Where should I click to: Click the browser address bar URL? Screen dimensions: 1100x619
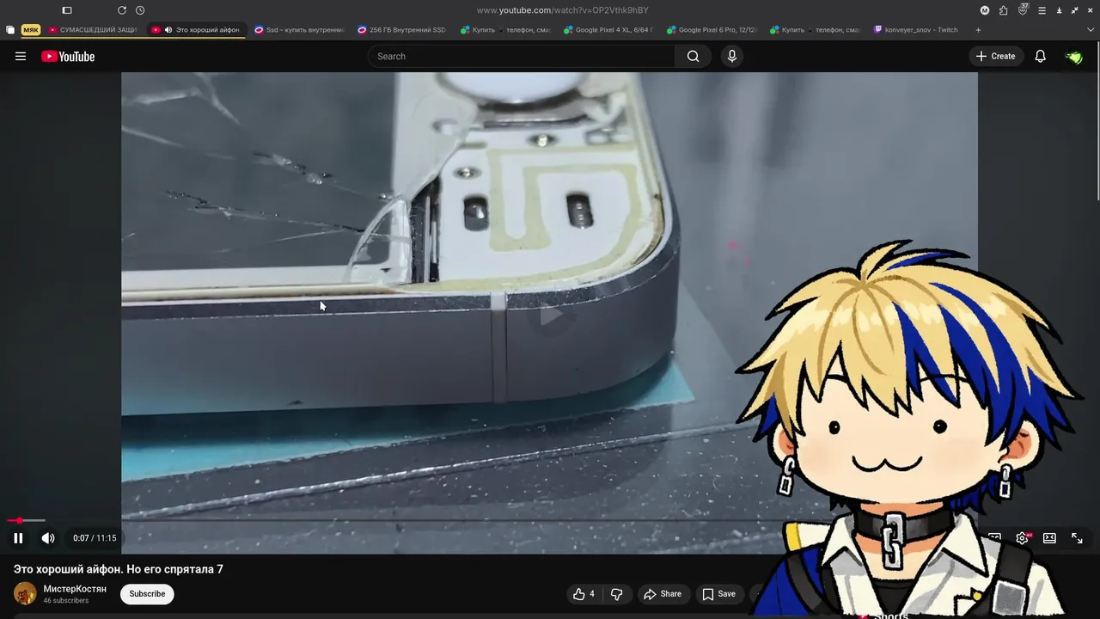click(562, 10)
